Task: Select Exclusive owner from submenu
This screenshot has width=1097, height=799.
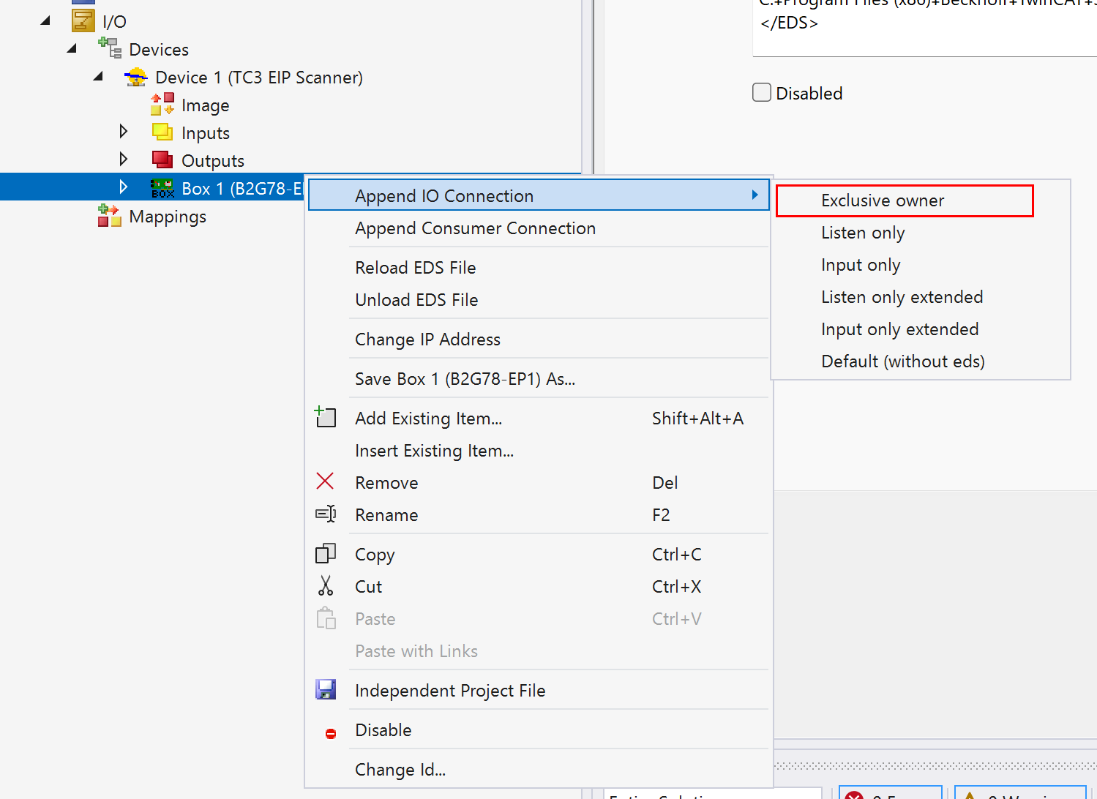Action: [882, 200]
